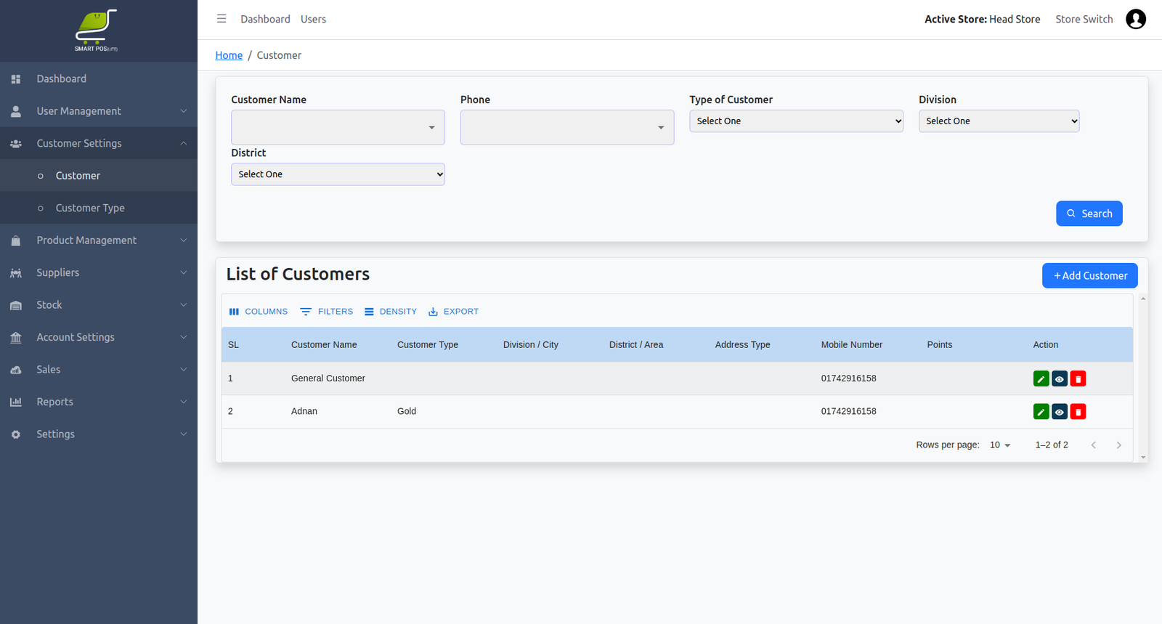The width and height of the screenshot is (1162, 624).
Task: Sort by Customer Name column header
Action: pyautogui.click(x=324, y=345)
